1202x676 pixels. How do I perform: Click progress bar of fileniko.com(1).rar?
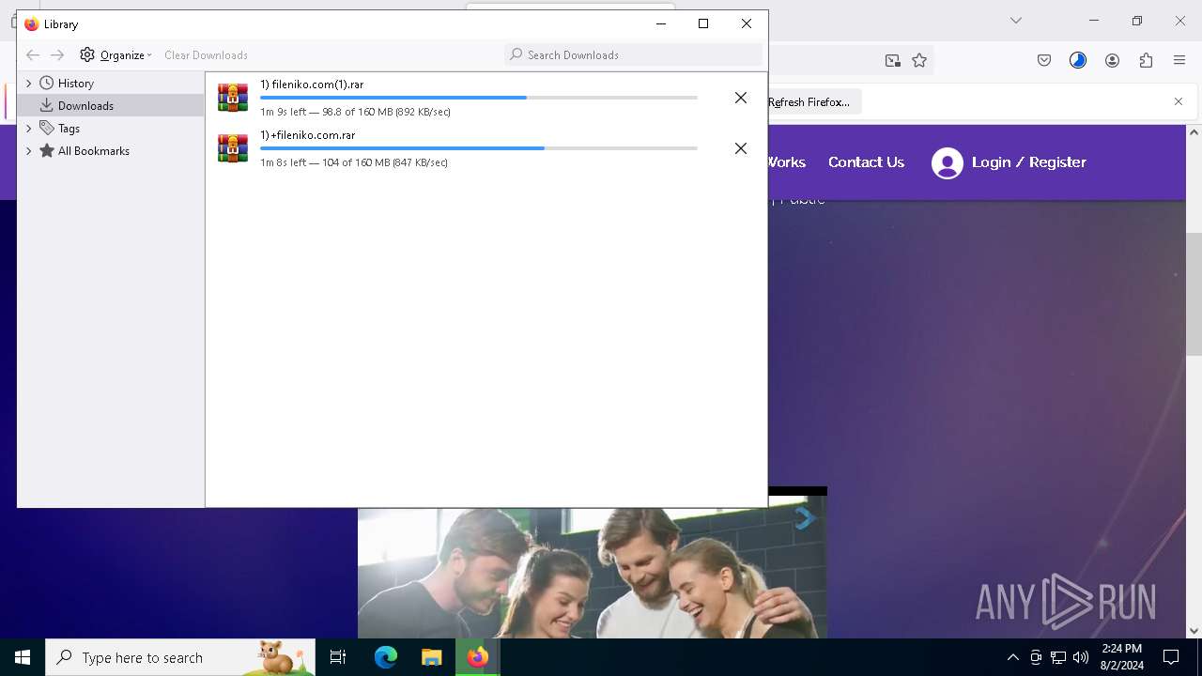(x=478, y=98)
